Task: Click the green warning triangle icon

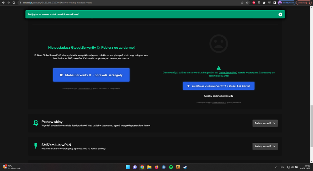Action: 218,68
